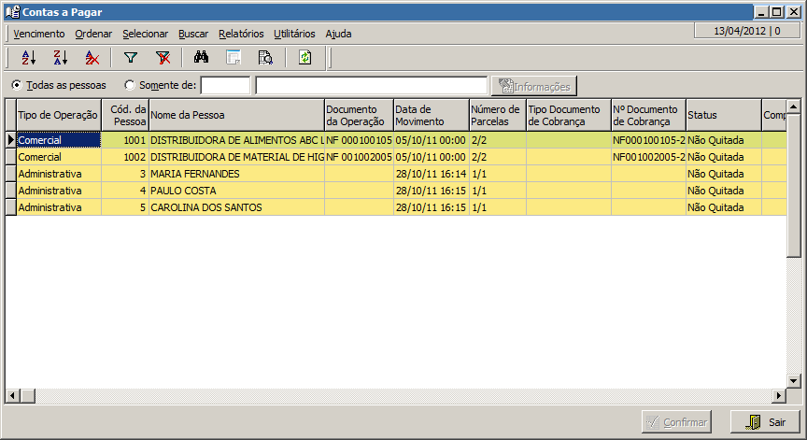Open the Relatórios menu
807x440 pixels.
point(241,34)
